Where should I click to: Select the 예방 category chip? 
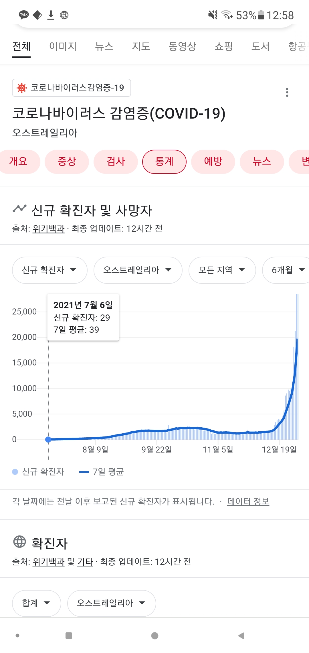tap(213, 162)
